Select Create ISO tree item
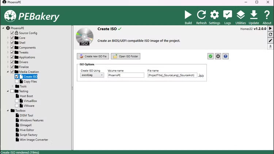Viewport: 274px width, 154px height. pyautogui.click(x=30, y=77)
